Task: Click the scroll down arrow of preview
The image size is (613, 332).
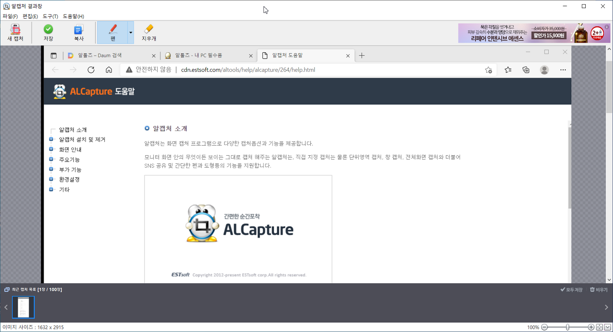Action: pyautogui.click(x=609, y=280)
